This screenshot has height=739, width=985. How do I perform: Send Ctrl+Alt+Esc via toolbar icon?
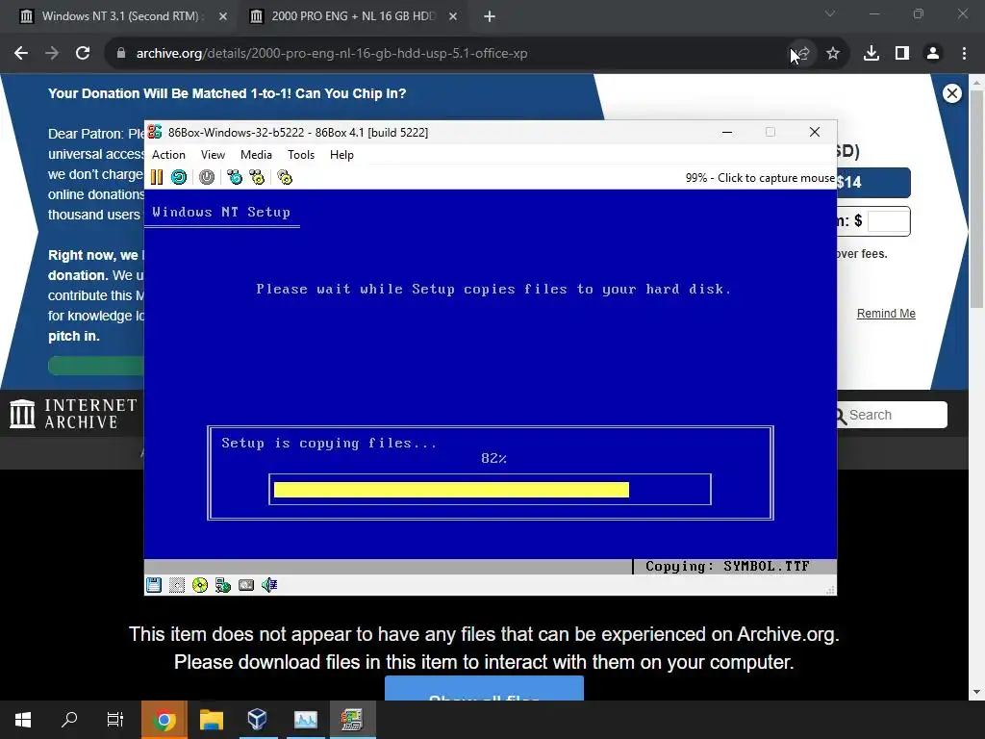coord(257,177)
